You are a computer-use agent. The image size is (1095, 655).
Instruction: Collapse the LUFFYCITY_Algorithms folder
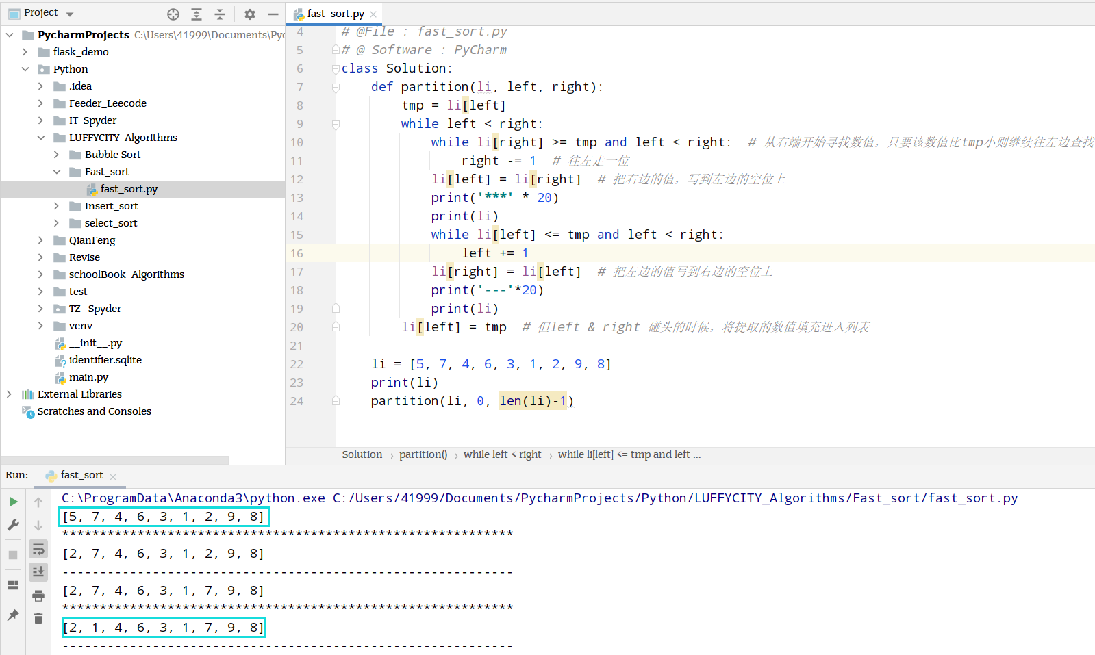tap(41, 138)
